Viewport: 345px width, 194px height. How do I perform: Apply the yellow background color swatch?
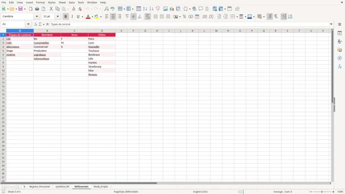tap(96, 17)
